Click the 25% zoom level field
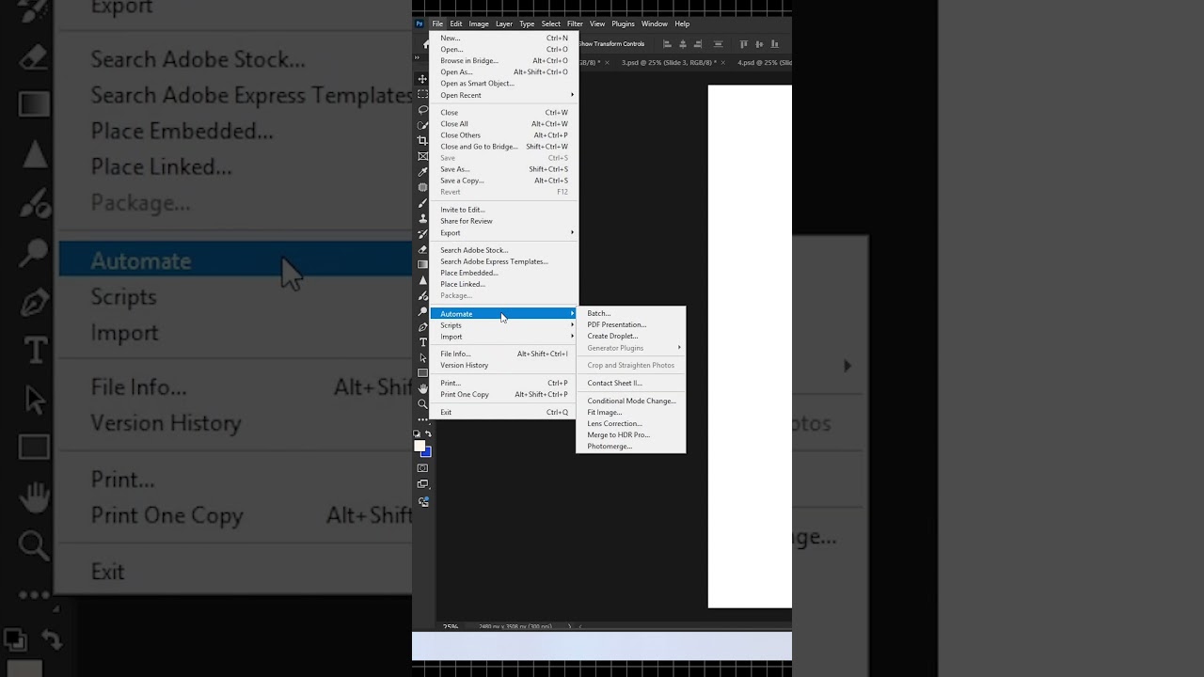Screen dimensions: 1204x677 coord(451,626)
